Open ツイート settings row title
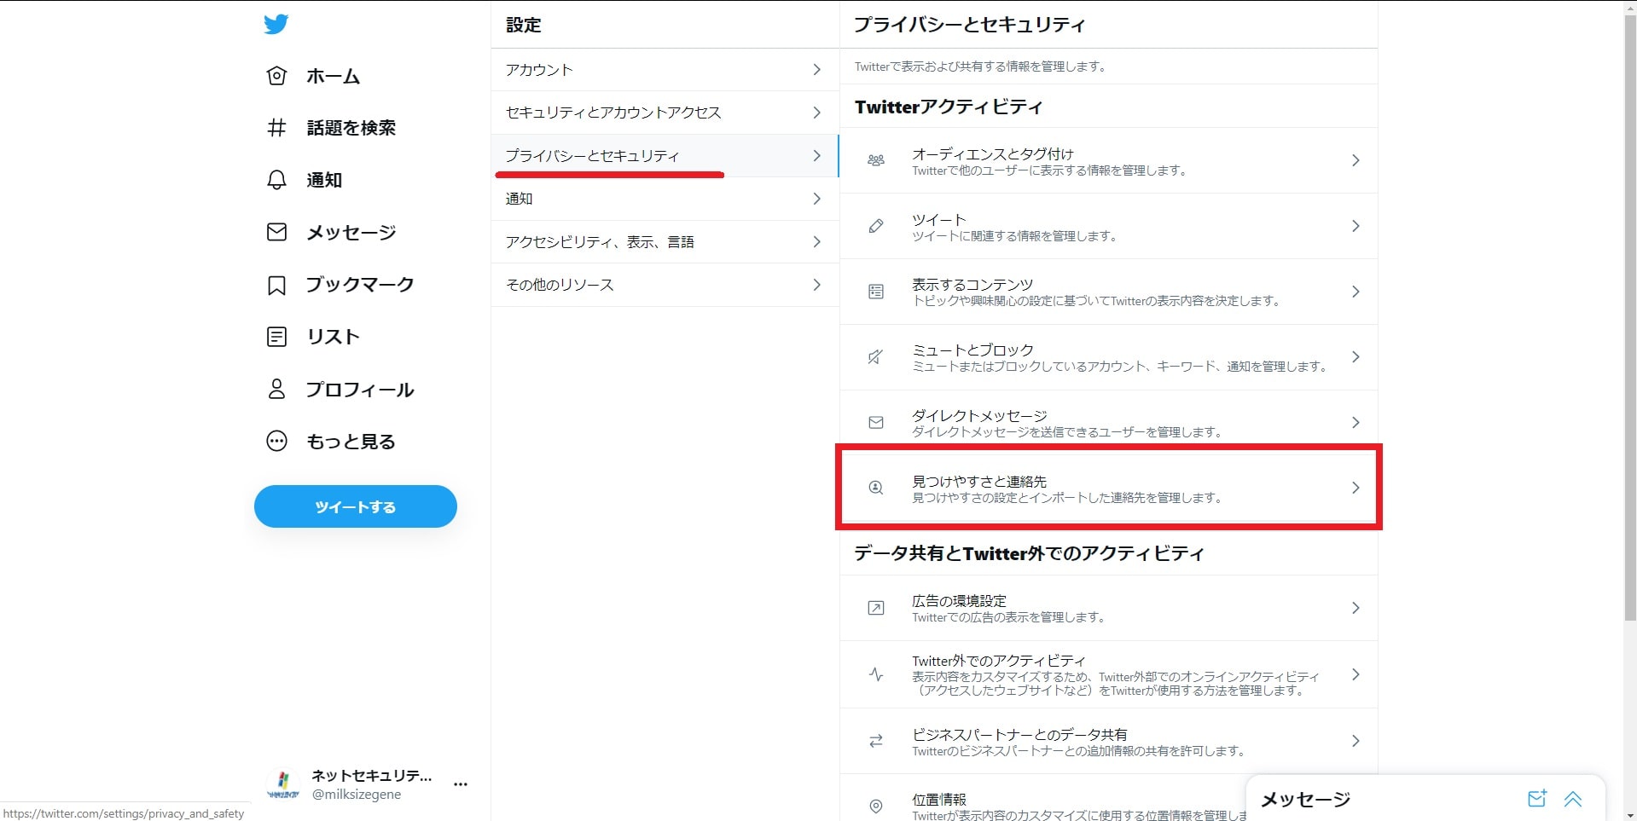The height and width of the screenshot is (821, 1637). [938, 219]
